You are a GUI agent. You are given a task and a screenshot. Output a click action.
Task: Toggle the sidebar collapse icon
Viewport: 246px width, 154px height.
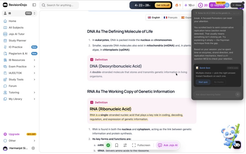pos(34,5)
